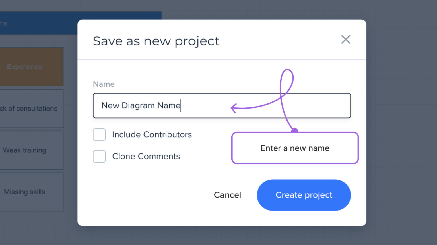Click the Enter a new name tooltip
The image size is (437, 245).
(295, 148)
